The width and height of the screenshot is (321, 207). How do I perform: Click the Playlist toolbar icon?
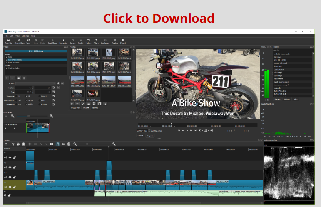[x=81, y=41]
